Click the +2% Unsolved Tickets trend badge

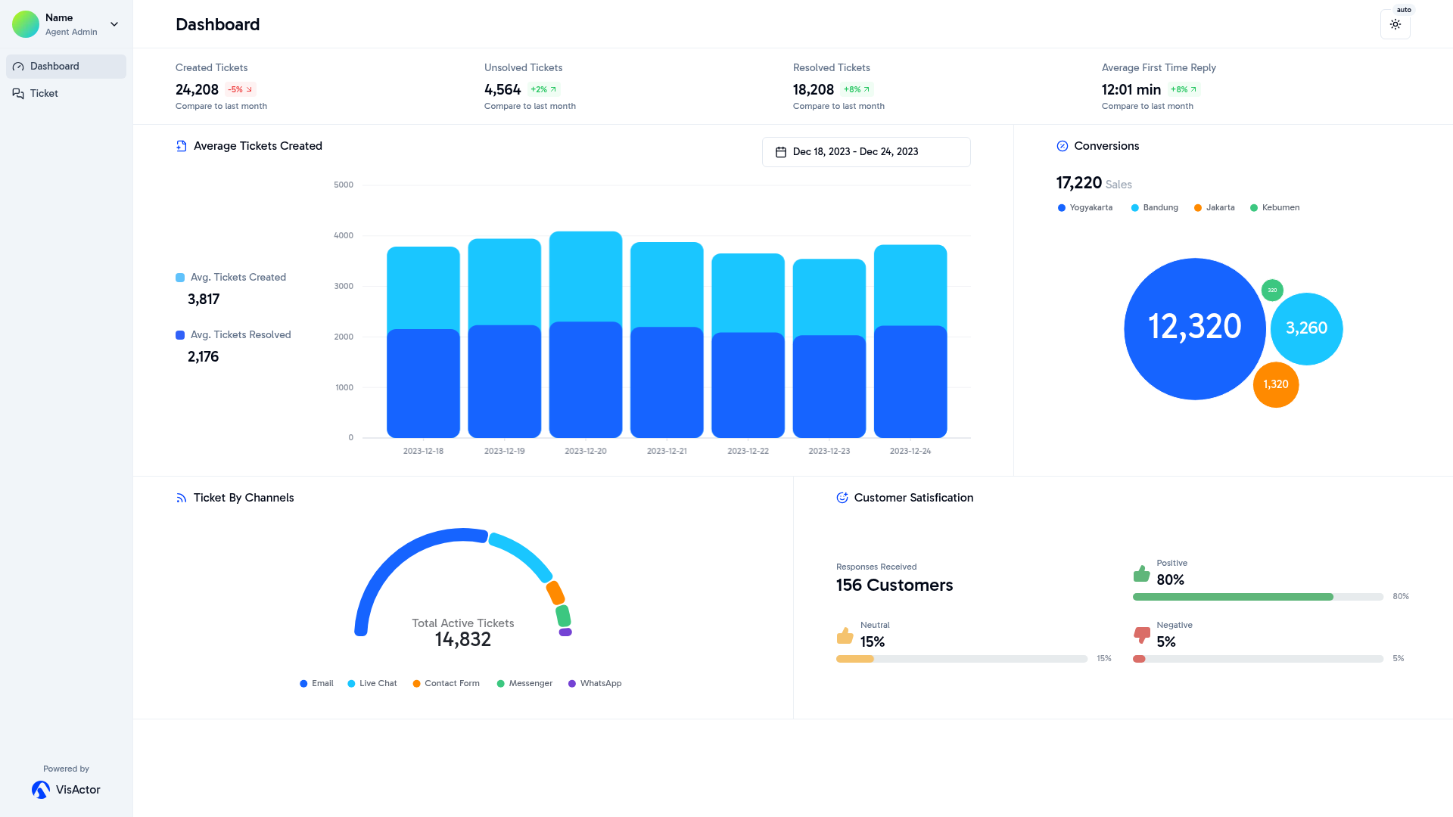tap(543, 89)
